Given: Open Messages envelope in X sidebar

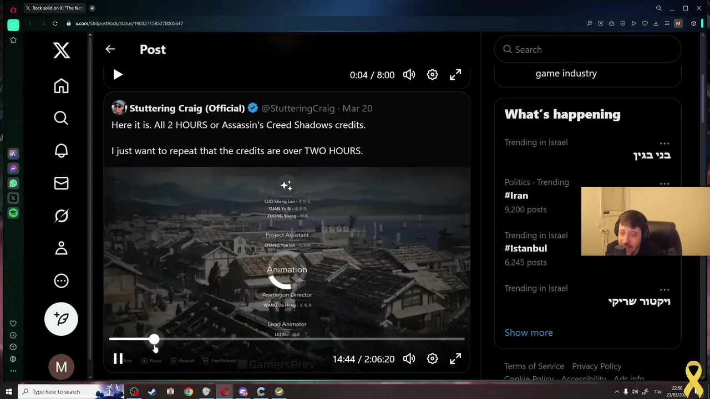Looking at the screenshot, I should pos(61,183).
